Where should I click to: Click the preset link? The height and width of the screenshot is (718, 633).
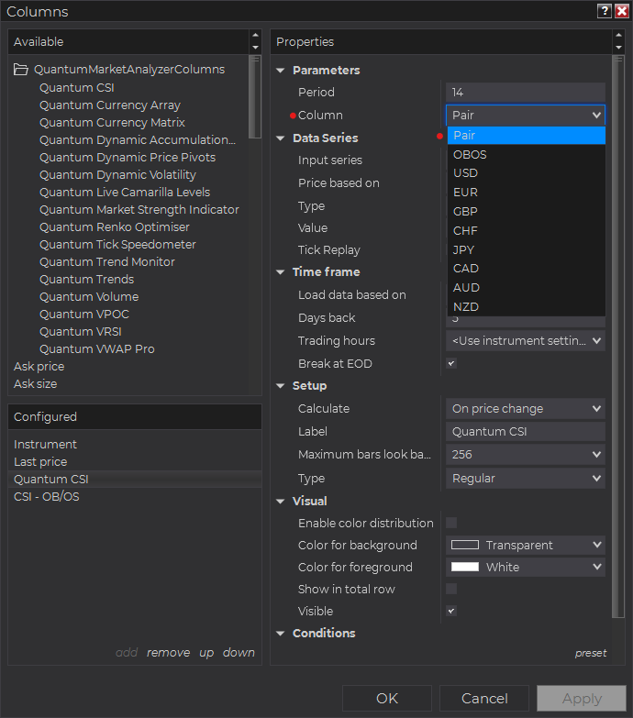(591, 653)
